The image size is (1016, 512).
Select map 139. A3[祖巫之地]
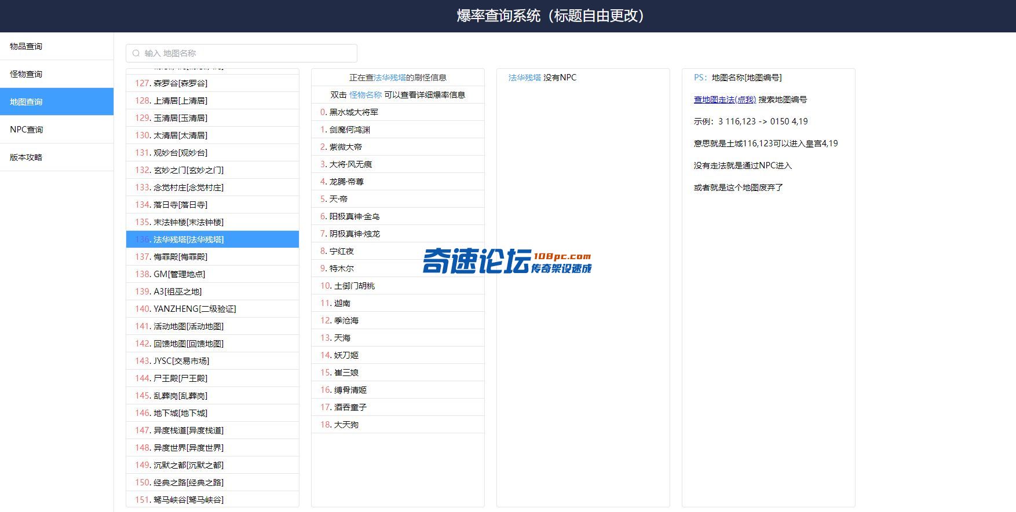click(x=213, y=292)
